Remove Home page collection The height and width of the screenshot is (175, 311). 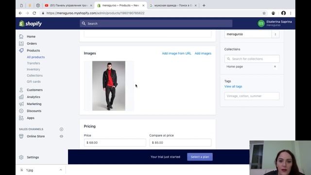pyautogui.click(x=275, y=67)
